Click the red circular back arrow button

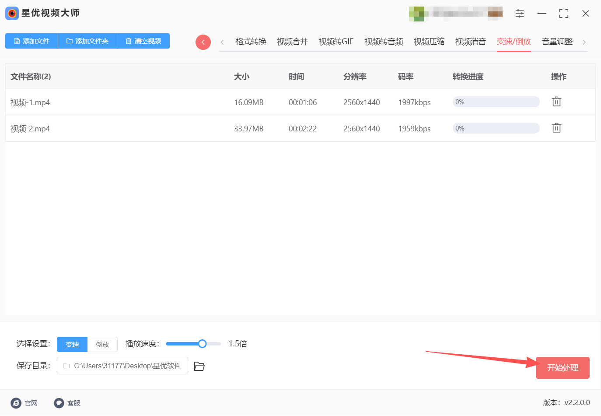[x=203, y=42]
